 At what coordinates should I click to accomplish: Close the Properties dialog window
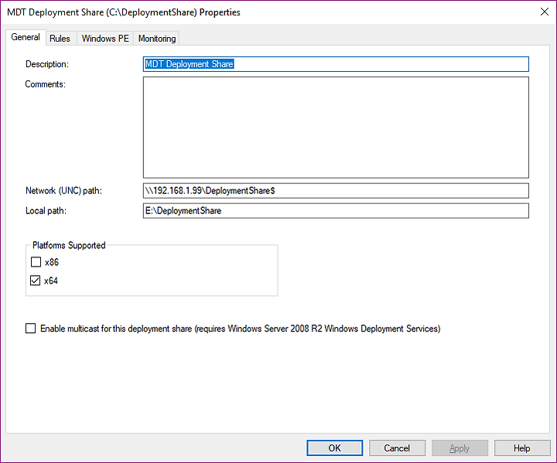(x=544, y=12)
